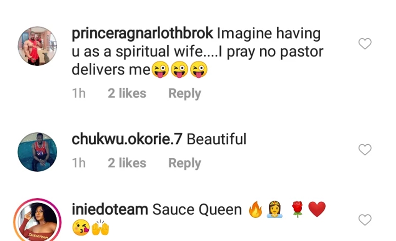This screenshot has width=396, height=241.
Task: Click the "Sauce Queen" comment text
Action: pyautogui.click(x=197, y=210)
